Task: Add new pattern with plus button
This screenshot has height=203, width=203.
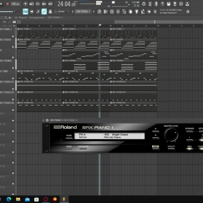Action: pyautogui.click(x=94, y=12)
